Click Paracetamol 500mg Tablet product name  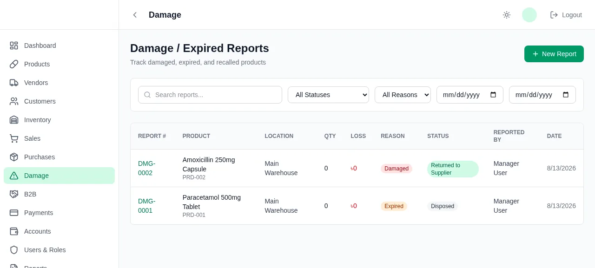[212, 202]
